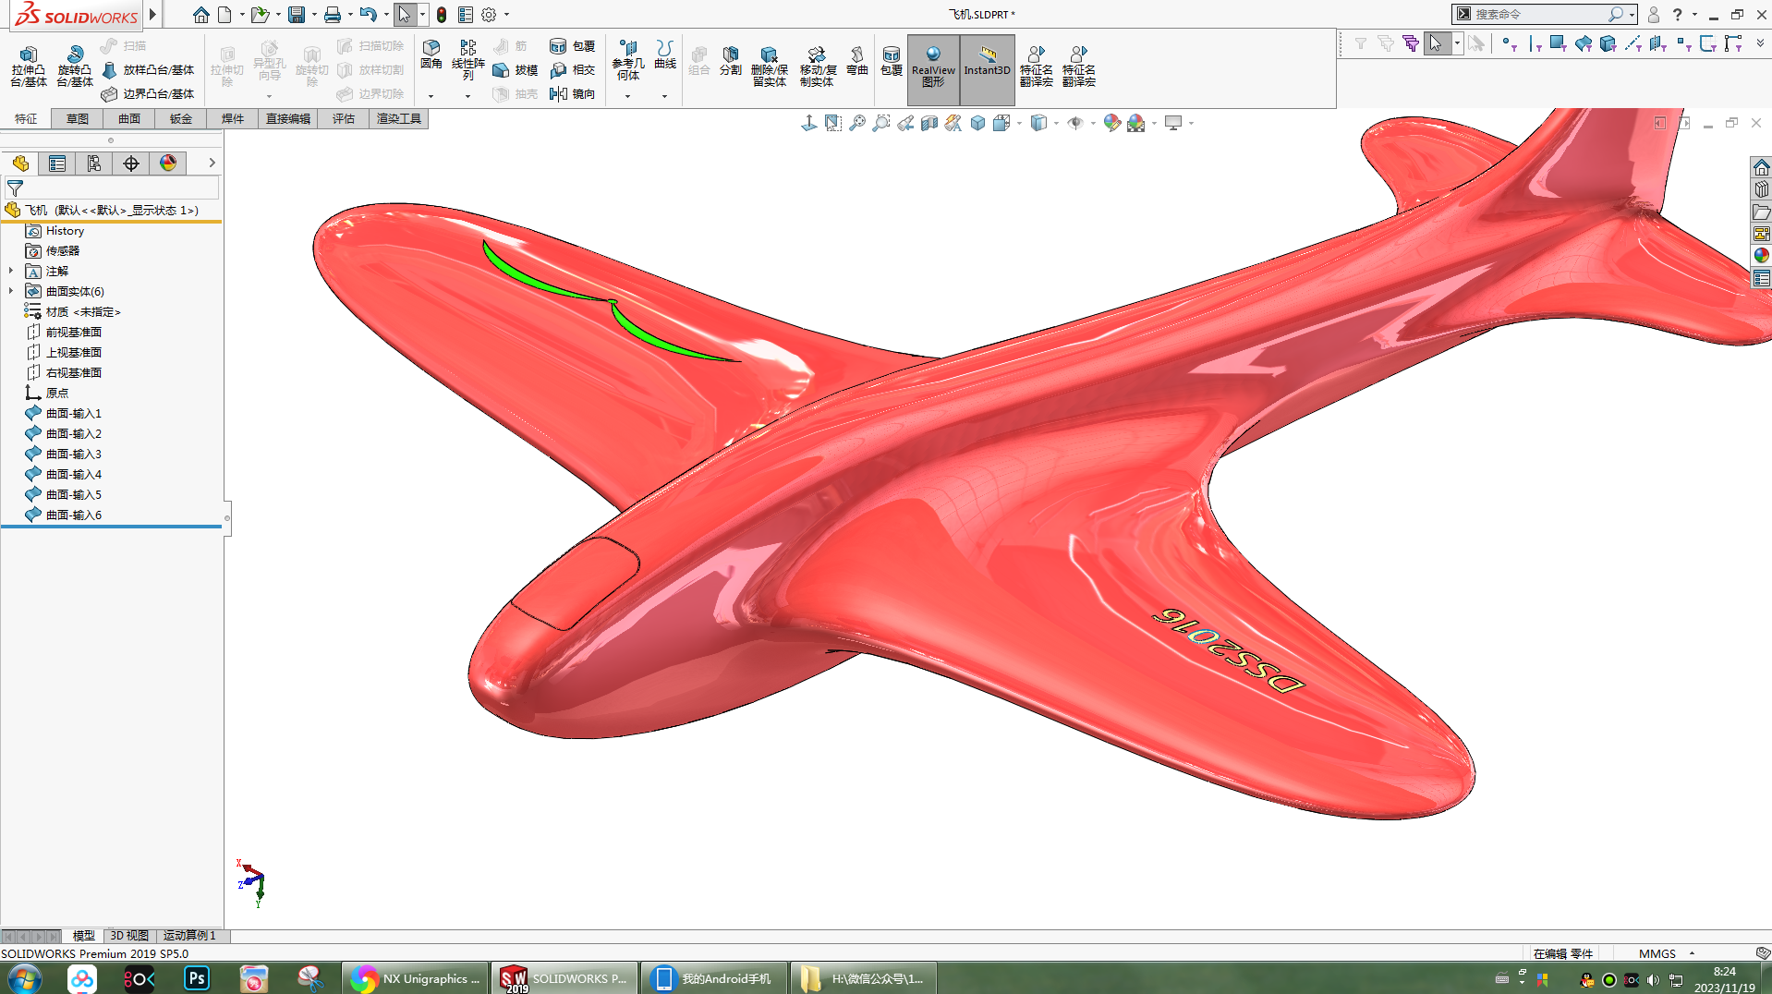
Task: Select 前视基准面 in feature tree
Action: 73,332
